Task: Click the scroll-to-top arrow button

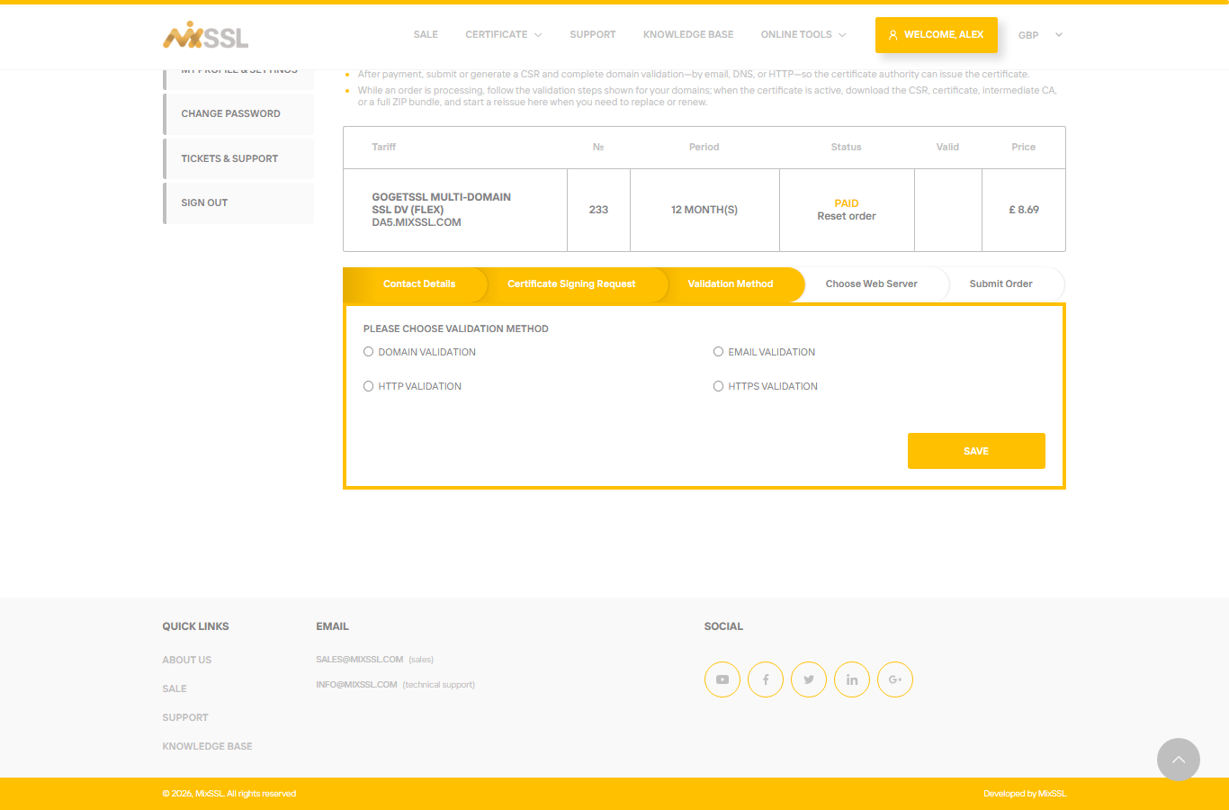Action: pos(1179,760)
